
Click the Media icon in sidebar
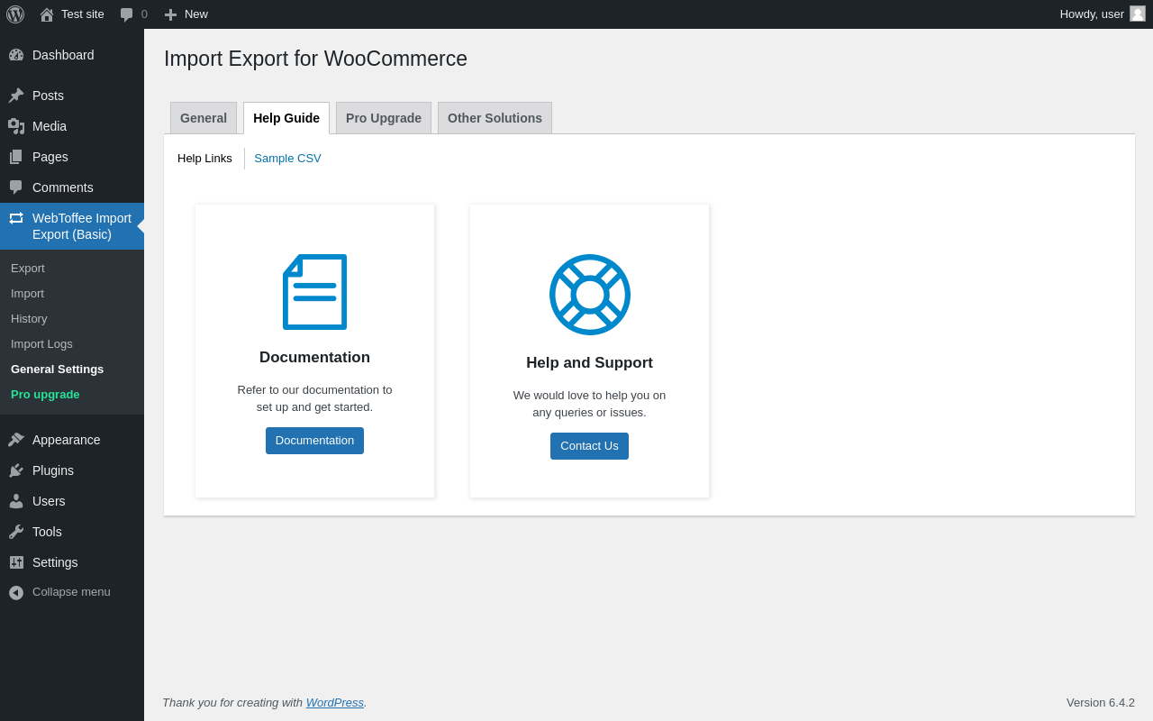coord(16,126)
